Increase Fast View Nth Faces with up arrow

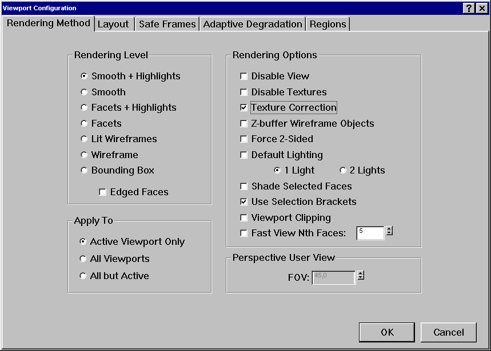pos(389,229)
